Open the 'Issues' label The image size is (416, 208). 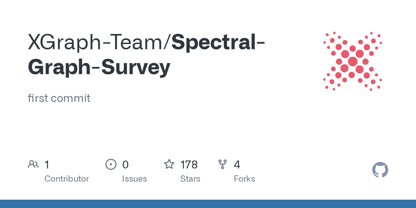[135, 179]
